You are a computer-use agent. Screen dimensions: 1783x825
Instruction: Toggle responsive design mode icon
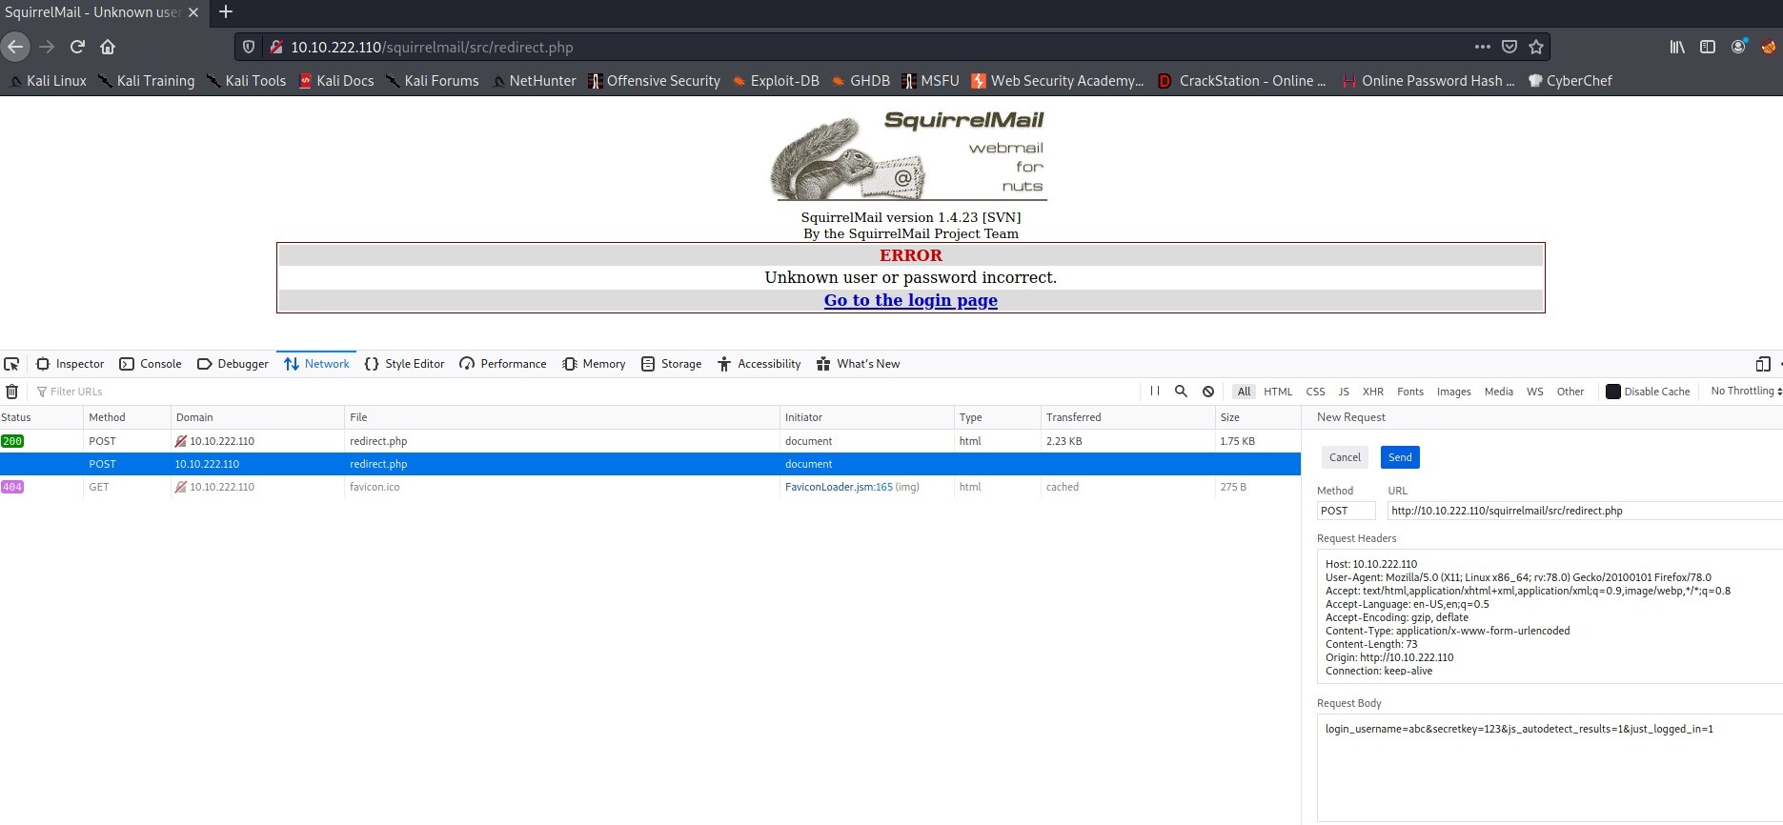[x=1762, y=364]
